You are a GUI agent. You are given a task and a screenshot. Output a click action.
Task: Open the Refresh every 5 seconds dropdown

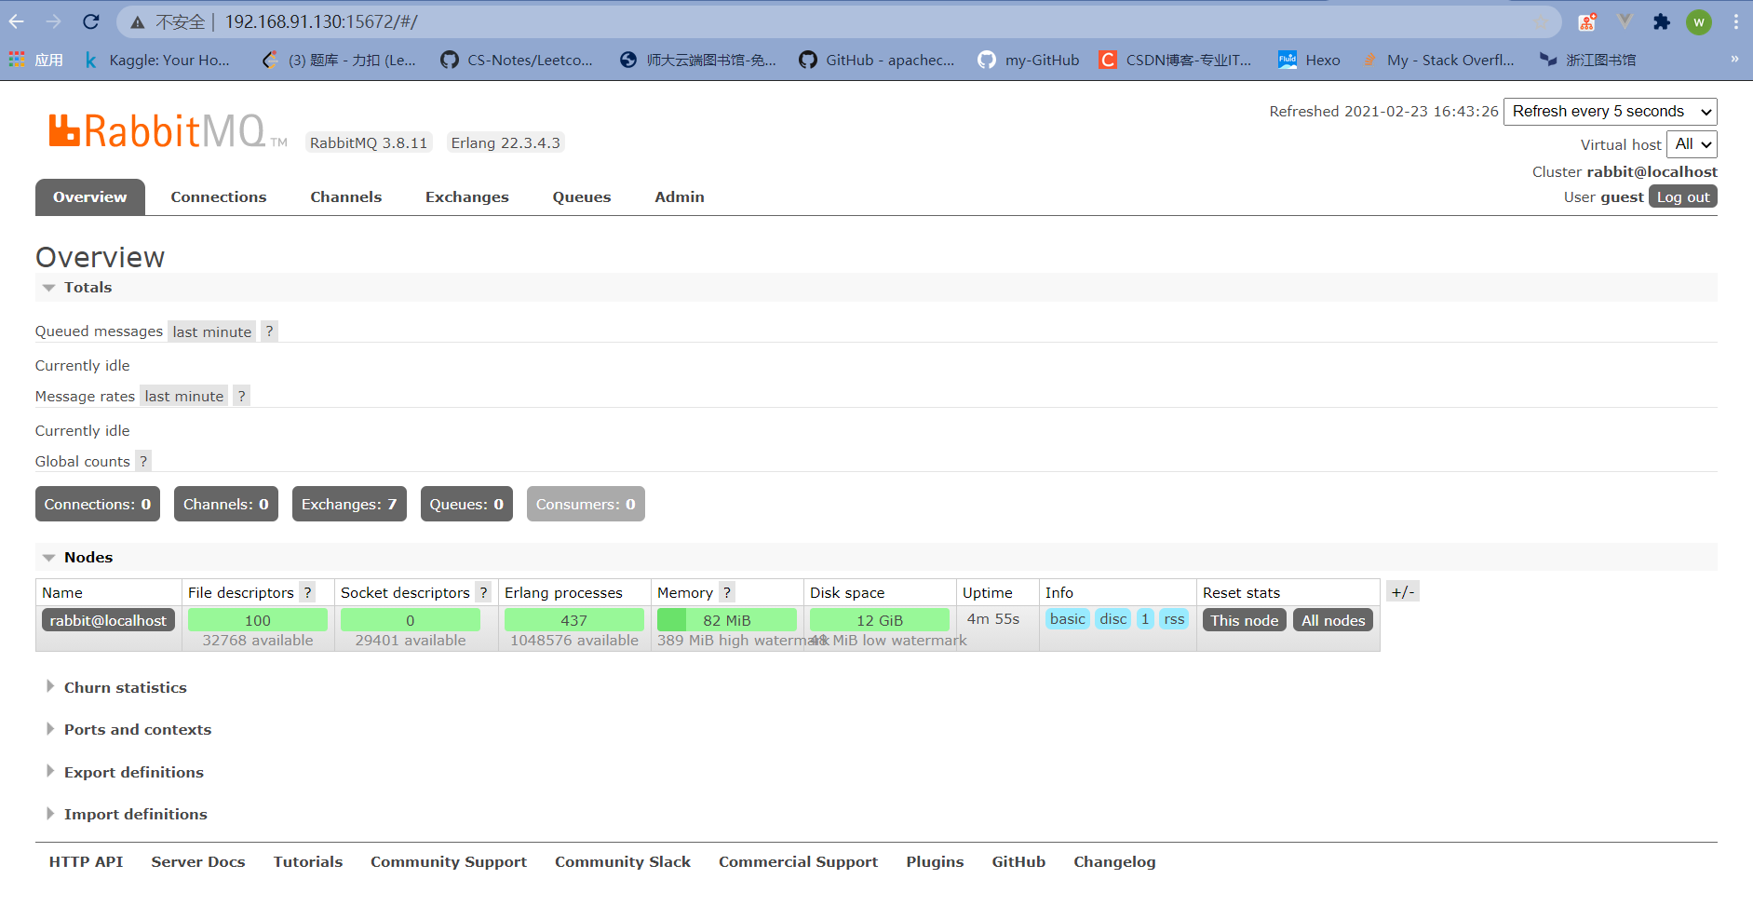point(1611,112)
